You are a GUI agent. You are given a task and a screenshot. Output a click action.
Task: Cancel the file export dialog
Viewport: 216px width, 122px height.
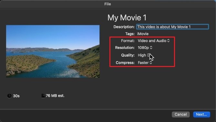click(180, 115)
